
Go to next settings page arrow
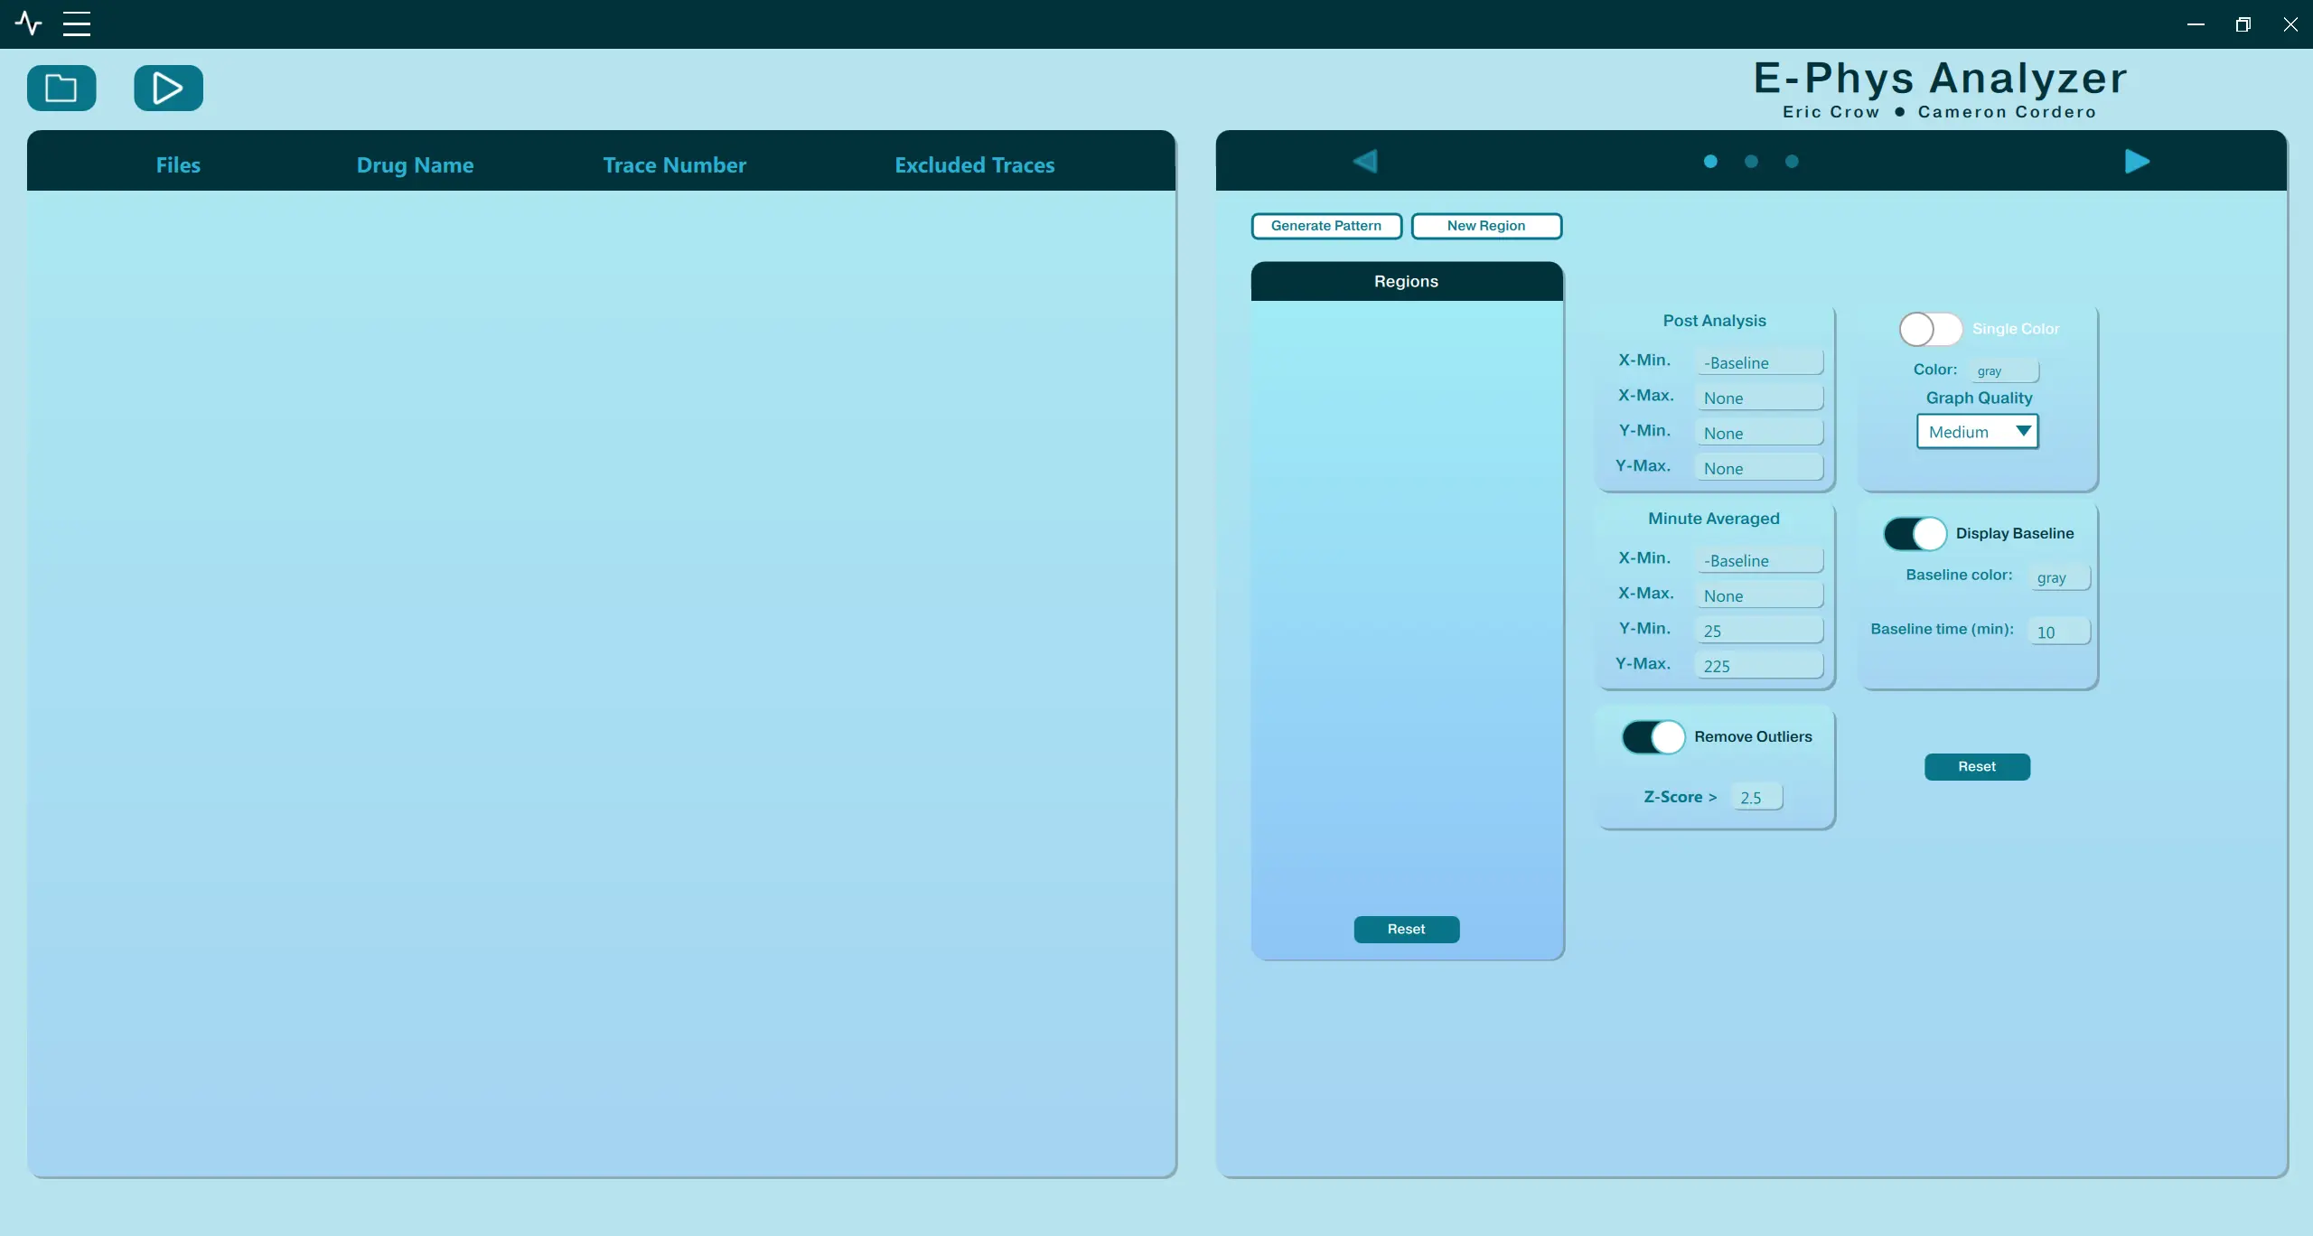point(2136,161)
